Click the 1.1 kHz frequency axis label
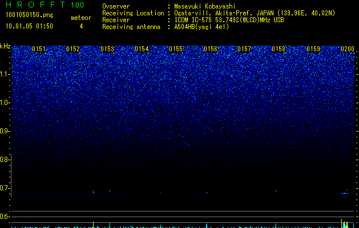The width and height of the screenshot is (359, 228). [x=5, y=74]
